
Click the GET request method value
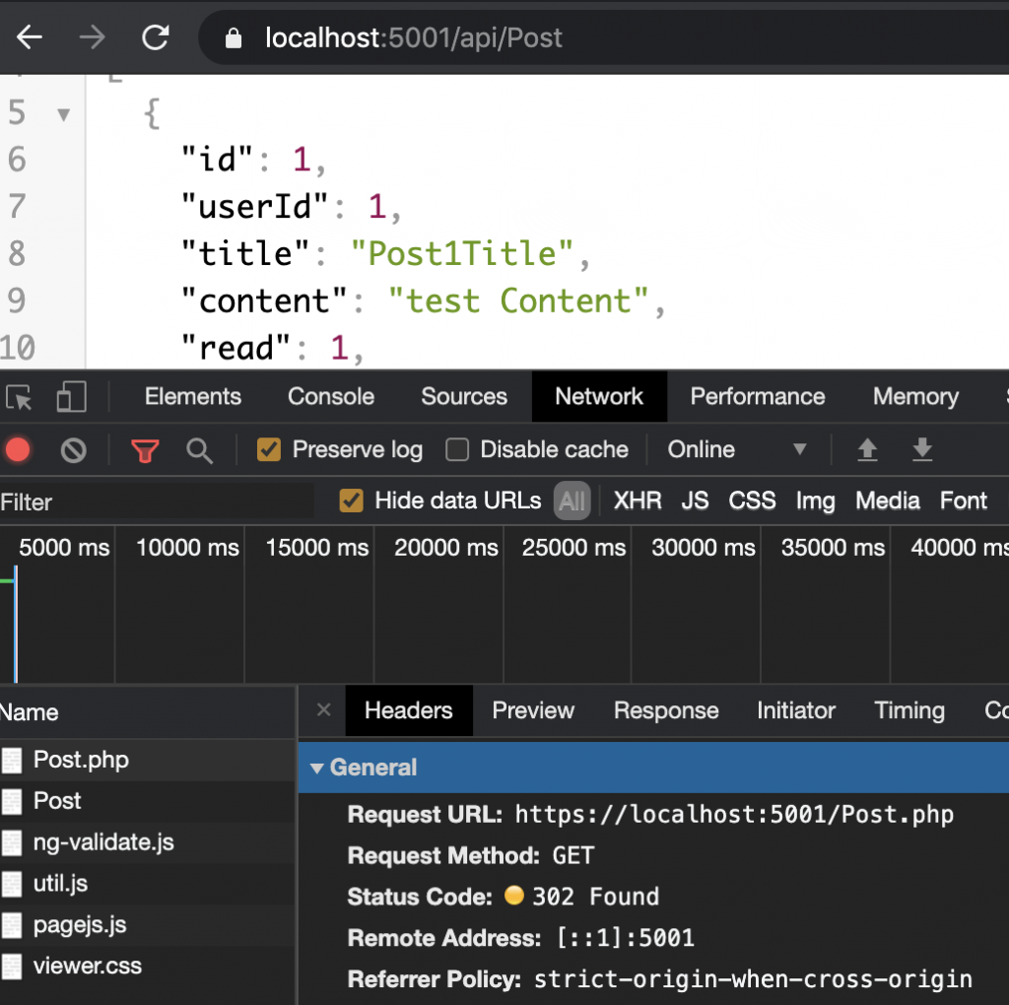tap(572, 856)
